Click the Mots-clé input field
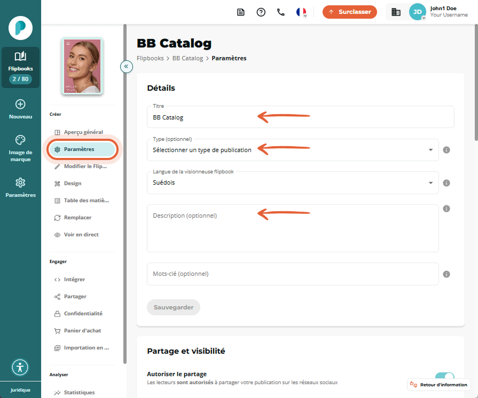Screen dimensions: 478x398 coord(293,274)
